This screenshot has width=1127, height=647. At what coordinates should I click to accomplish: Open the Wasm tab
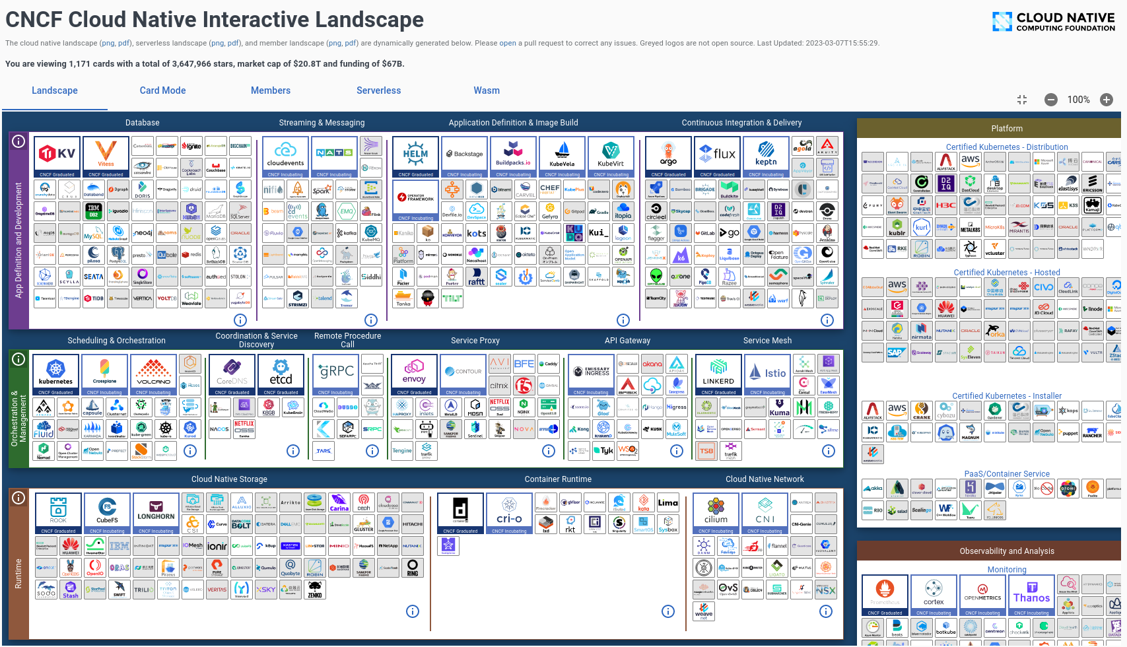tap(487, 90)
